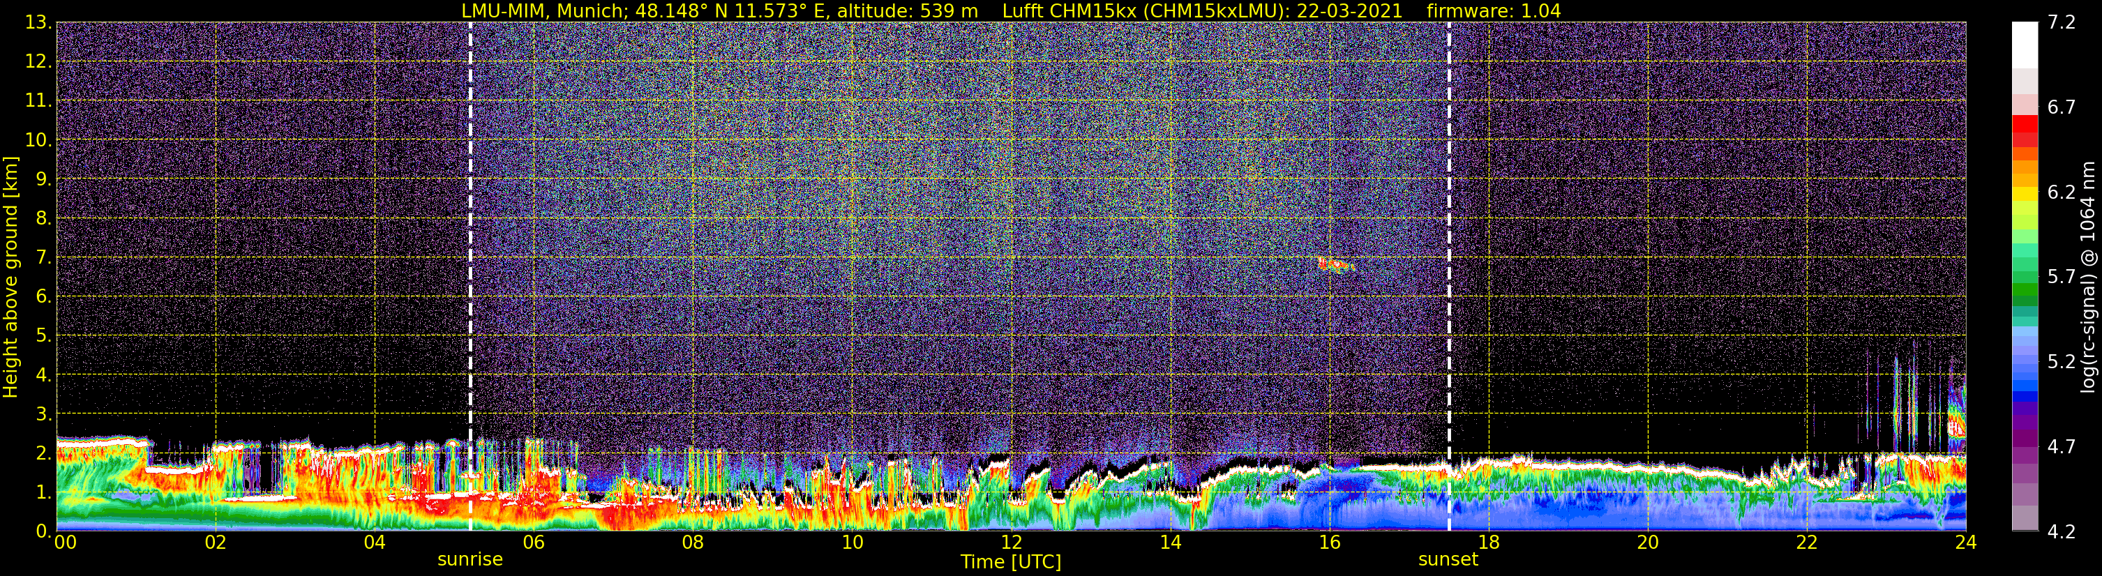Click the 4.7 value on the colorbar
2102x576 pixels.
click(x=2062, y=447)
